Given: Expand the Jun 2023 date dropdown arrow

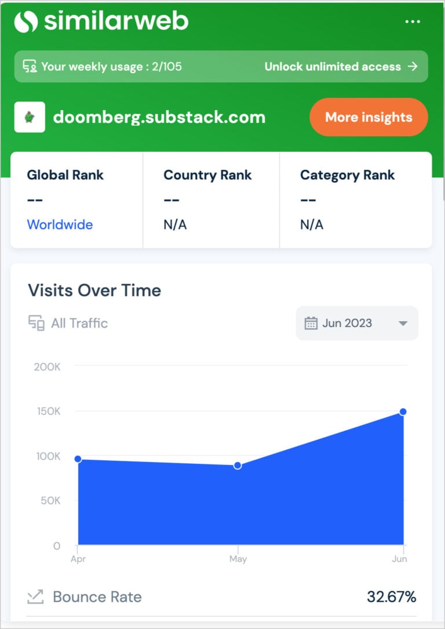Looking at the screenshot, I should (403, 323).
